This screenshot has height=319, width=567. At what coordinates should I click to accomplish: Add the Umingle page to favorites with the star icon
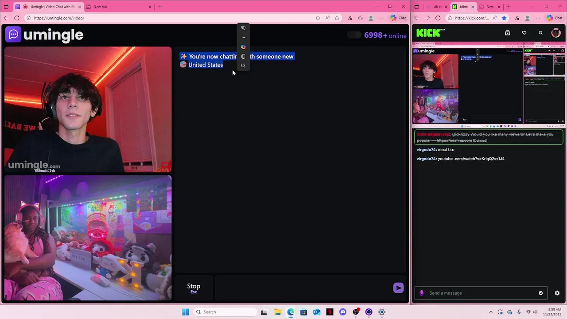coord(337,18)
